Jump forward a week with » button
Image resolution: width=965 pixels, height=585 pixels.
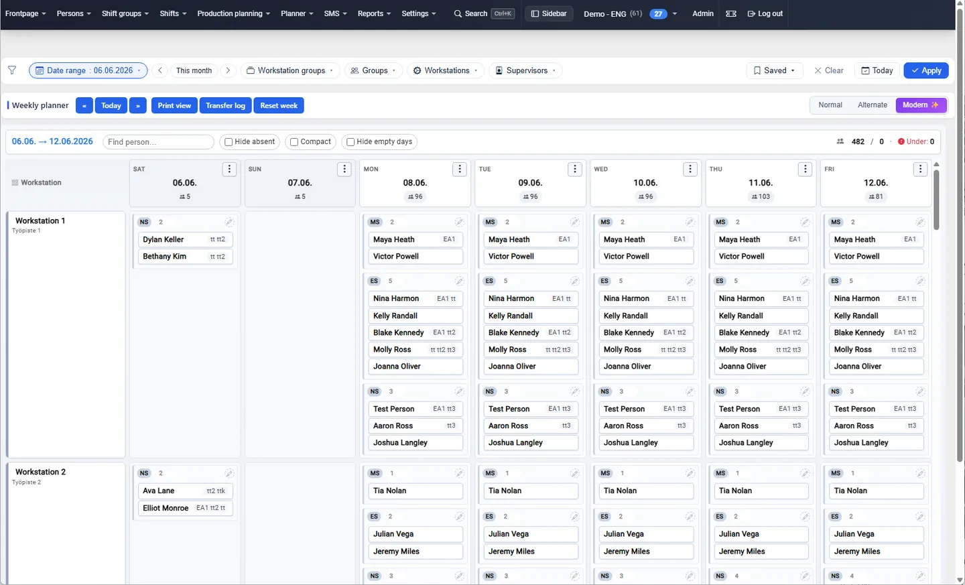138,105
